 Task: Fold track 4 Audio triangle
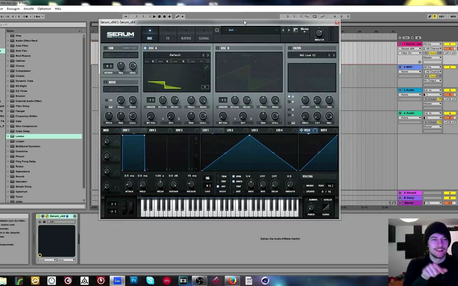click(x=400, y=113)
